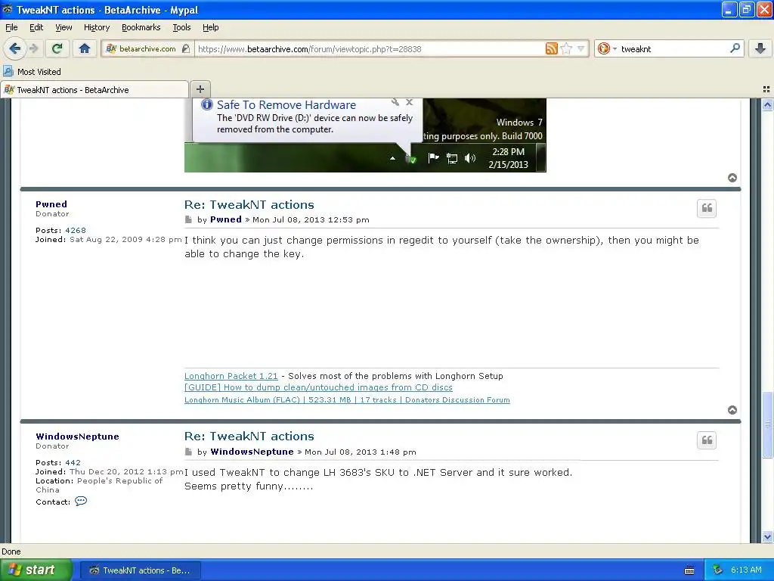The height and width of the screenshot is (581, 774).
Task: Open the Downloads arrow button
Action: click(x=760, y=48)
